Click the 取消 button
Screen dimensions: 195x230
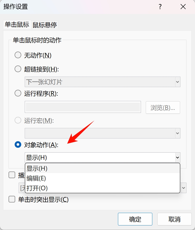tap(174, 219)
